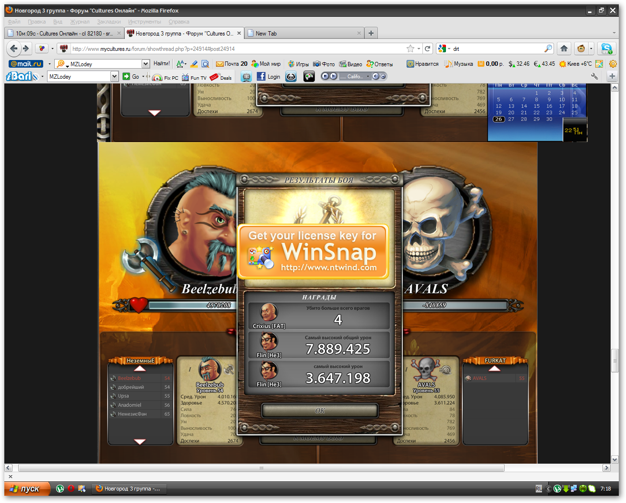Click the Fix PC toolbar button
This screenshot has width=626, height=503.
(165, 77)
